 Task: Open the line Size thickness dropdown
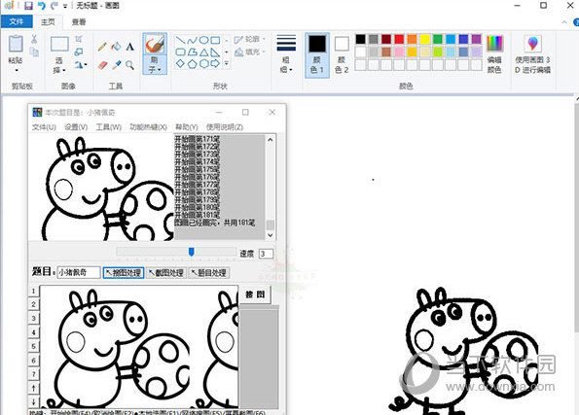[x=286, y=53]
